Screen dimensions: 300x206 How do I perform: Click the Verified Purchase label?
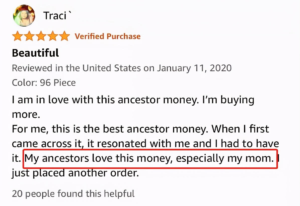[x=108, y=36]
